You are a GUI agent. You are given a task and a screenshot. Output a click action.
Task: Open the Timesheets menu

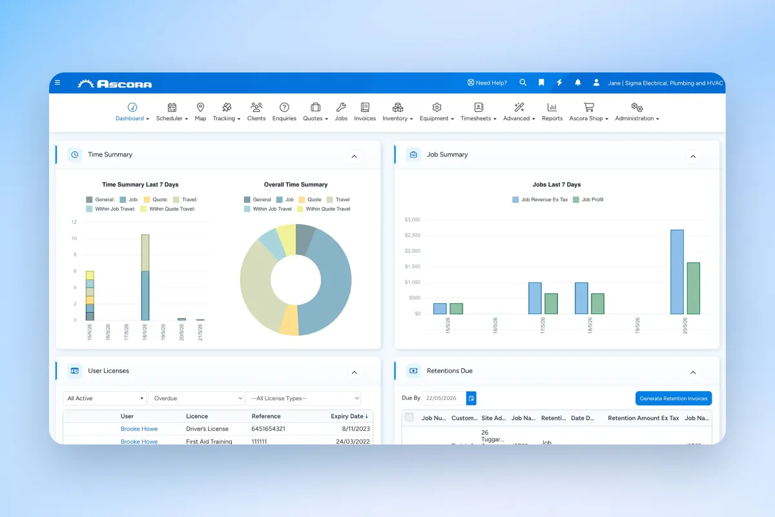tap(479, 112)
